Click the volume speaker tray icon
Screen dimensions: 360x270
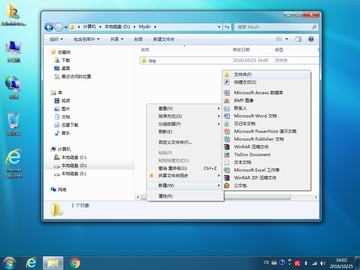point(323,263)
